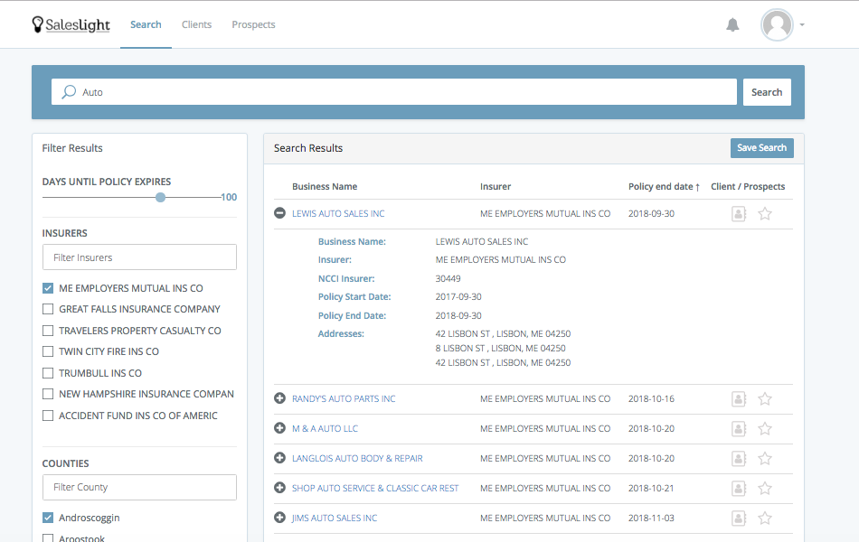Switch to the Search tab

[x=146, y=24]
